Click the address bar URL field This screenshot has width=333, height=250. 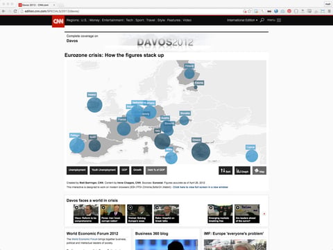(x=132, y=11)
